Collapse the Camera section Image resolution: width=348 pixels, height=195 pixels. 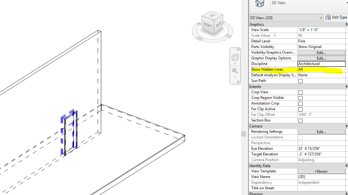click(346, 126)
